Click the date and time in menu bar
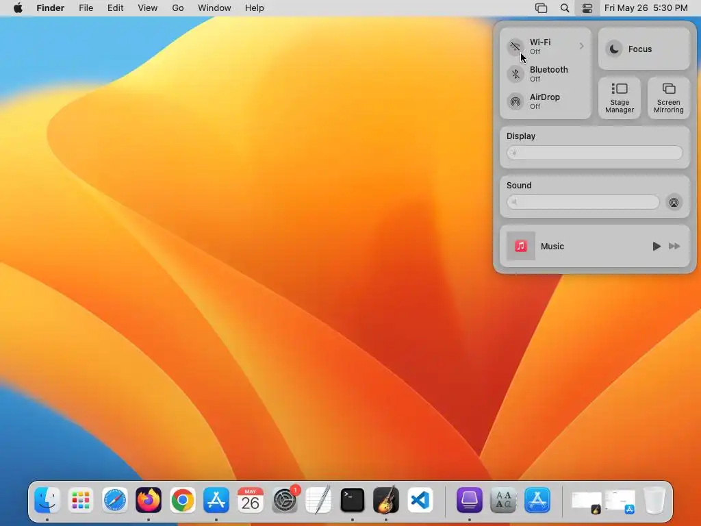Image resolution: width=701 pixels, height=526 pixels. pos(646,8)
